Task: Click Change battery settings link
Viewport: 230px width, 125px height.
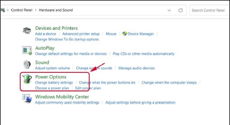Action: [x=54, y=82]
